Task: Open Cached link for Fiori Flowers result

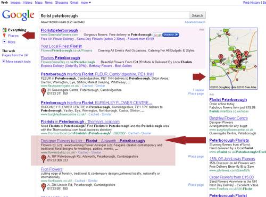Action: pos(80,181)
